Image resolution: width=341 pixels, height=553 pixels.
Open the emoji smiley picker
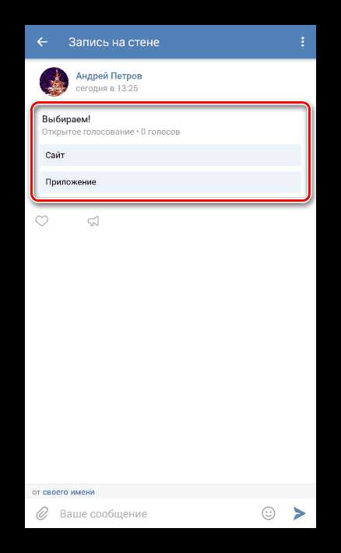point(269,513)
